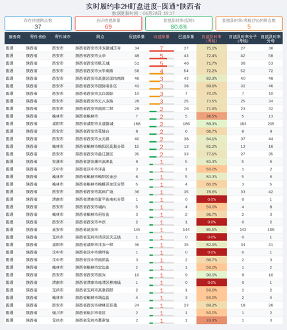Screen dimensions: 287x330
Task: Click the 首揽及时率分母 column header
Action: [x=271, y=38]
